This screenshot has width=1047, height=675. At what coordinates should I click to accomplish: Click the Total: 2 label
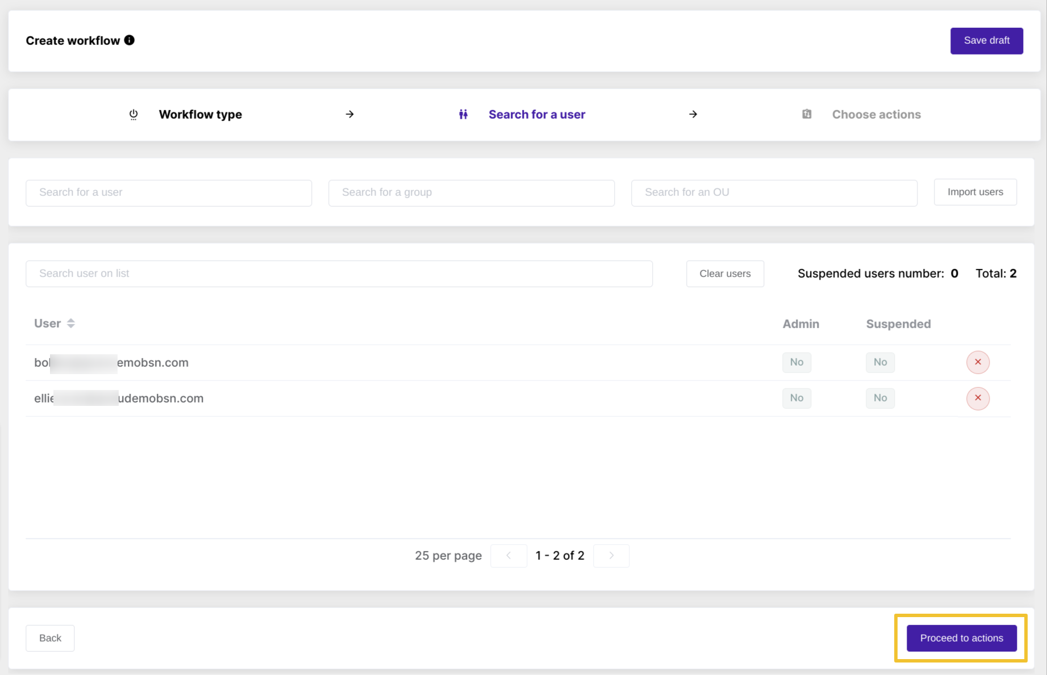[996, 274]
